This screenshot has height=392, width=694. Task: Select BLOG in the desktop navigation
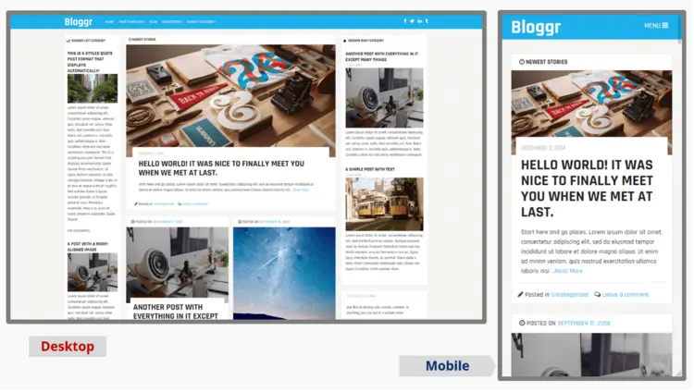pyautogui.click(x=153, y=21)
